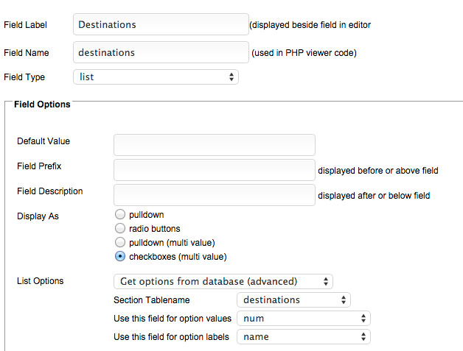Click the 'displayed beside field in editor' hint
The width and height of the screenshot is (463, 351).
click(x=310, y=25)
